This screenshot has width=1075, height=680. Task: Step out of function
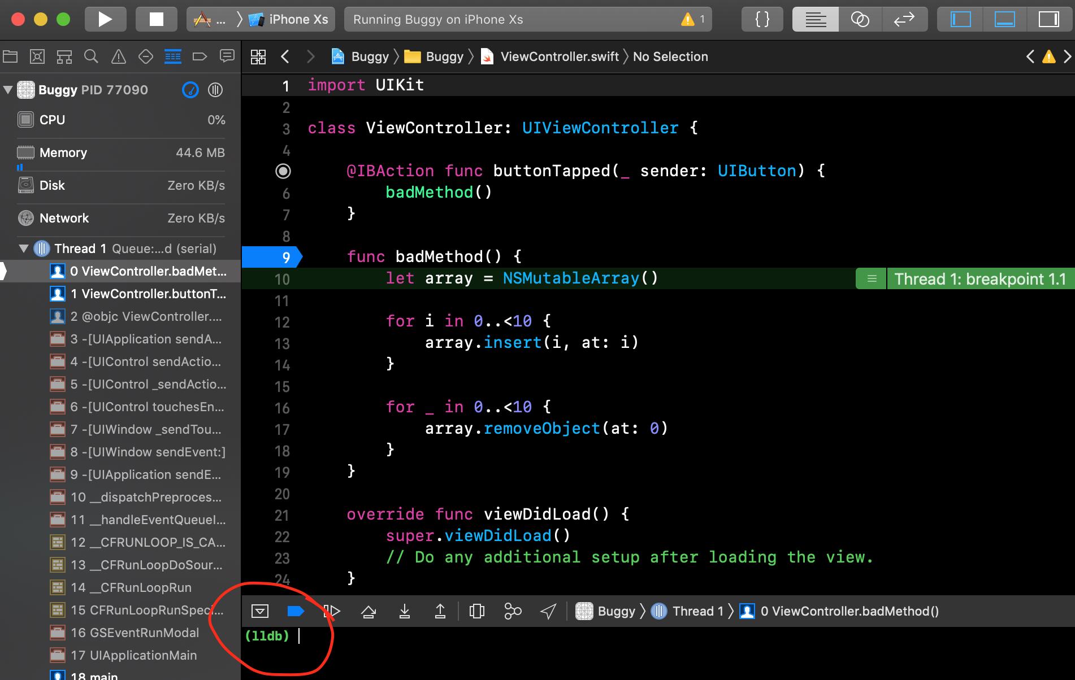(x=440, y=611)
